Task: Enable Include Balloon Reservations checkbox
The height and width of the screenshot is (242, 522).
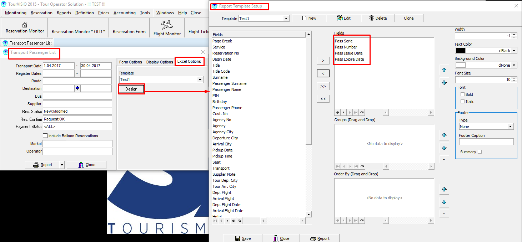Action: 45,136
